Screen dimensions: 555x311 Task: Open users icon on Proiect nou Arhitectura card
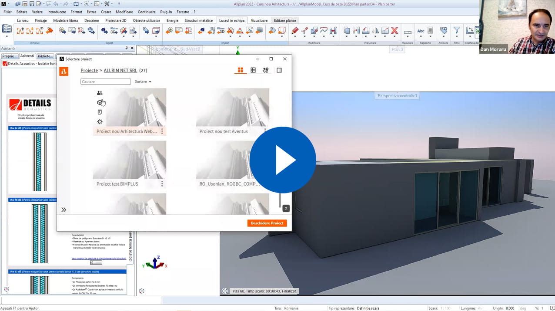click(100, 93)
